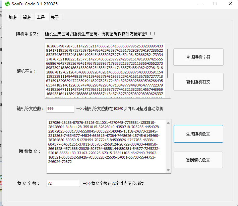
Task: Place cursor in the 随机象文 text box
Action: (106, 146)
